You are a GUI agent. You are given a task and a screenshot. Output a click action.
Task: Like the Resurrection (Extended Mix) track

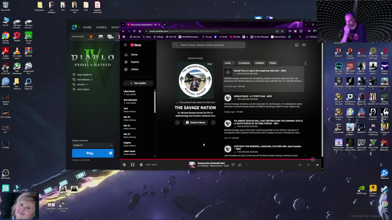tap(240, 165)
